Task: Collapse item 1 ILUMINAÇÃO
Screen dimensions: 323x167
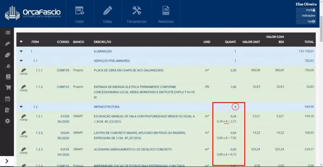Action: pyautogui.click(x=21, y=51)
